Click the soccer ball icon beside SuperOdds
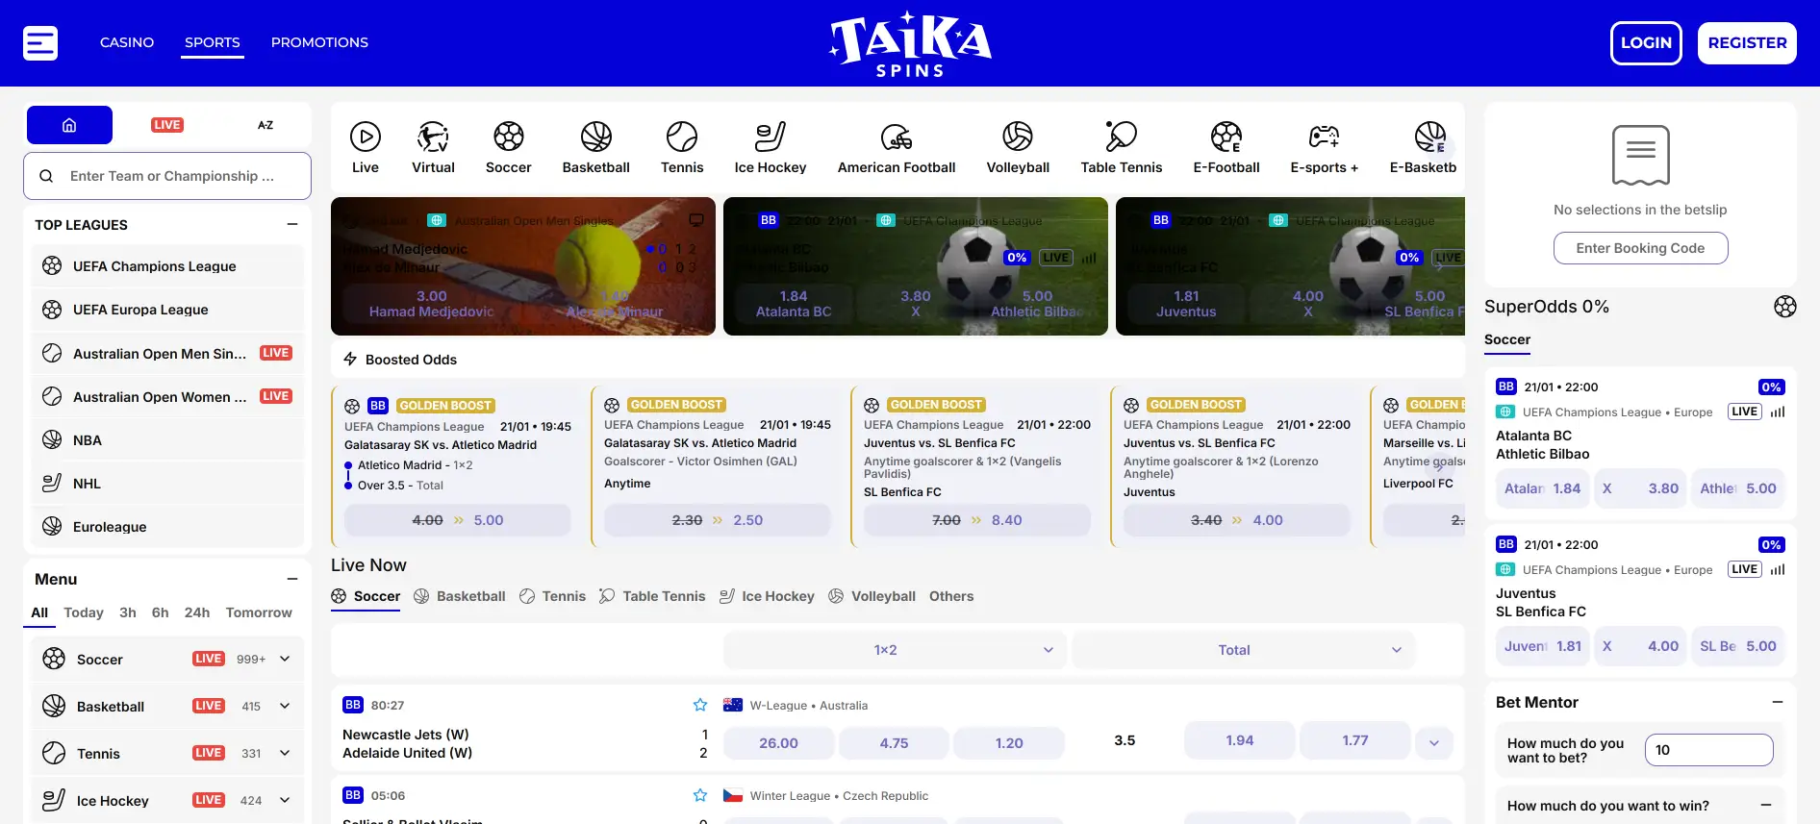 coord(1785,307)
